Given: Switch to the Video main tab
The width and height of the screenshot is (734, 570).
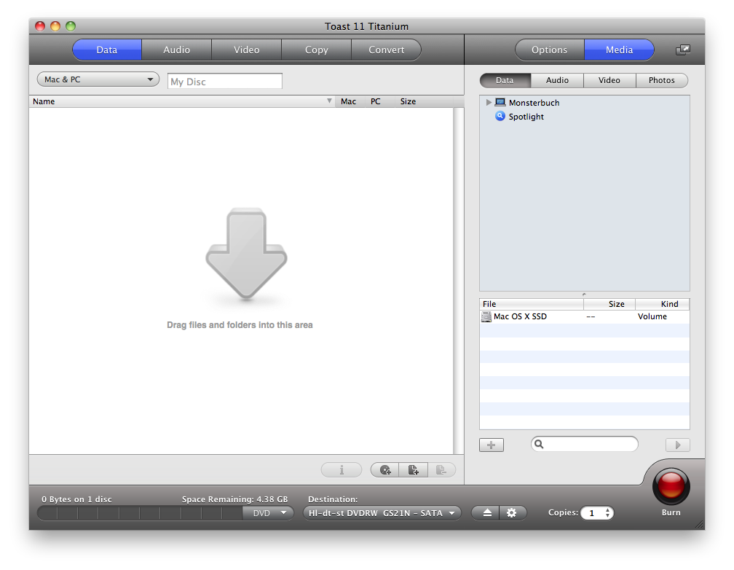Looking at the screenshot, I should pos(247,50).
